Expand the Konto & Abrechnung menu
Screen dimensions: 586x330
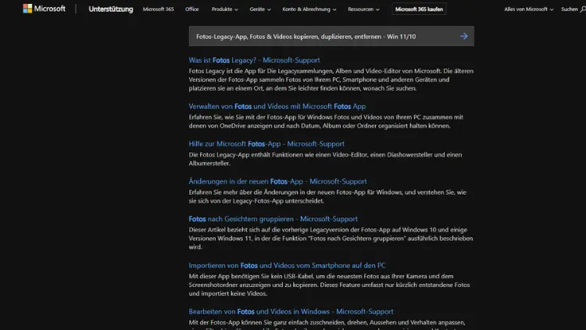pyautogui.click(x=309, y=9)
